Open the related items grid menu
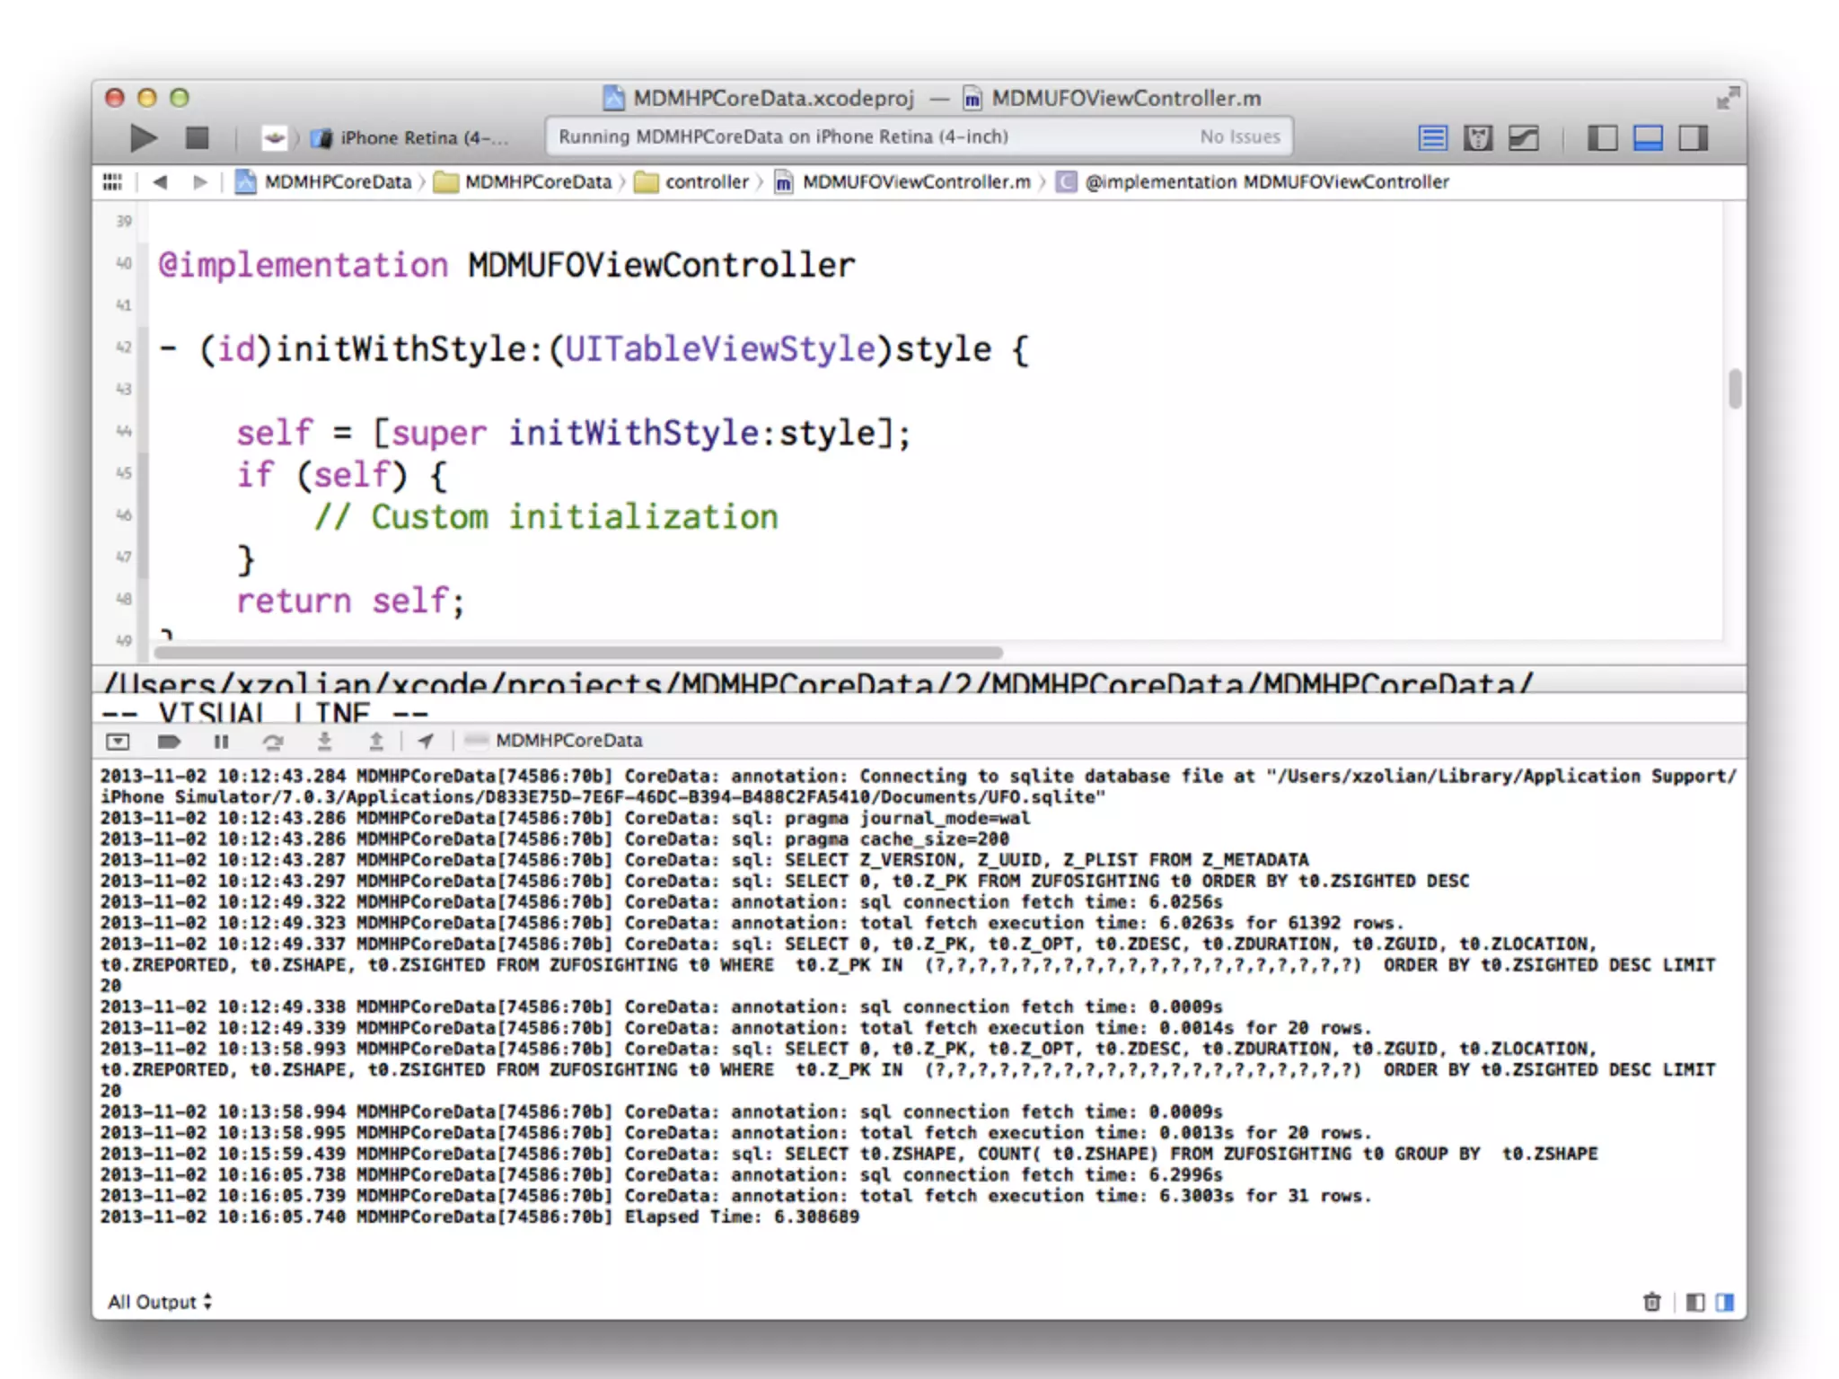 (x=112, y=182)
